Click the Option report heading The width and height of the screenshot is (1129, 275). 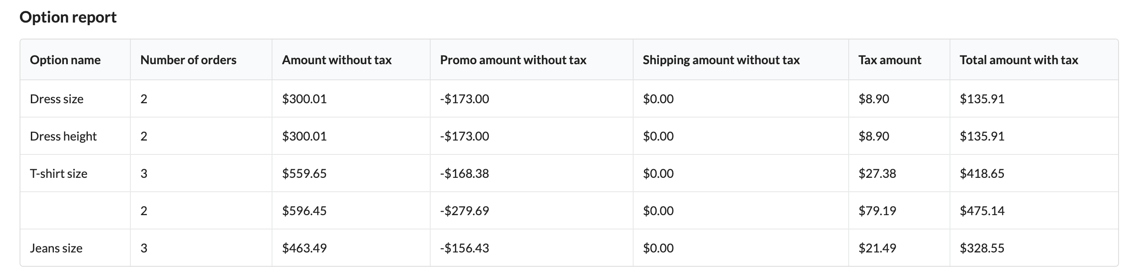coord(68,17)
